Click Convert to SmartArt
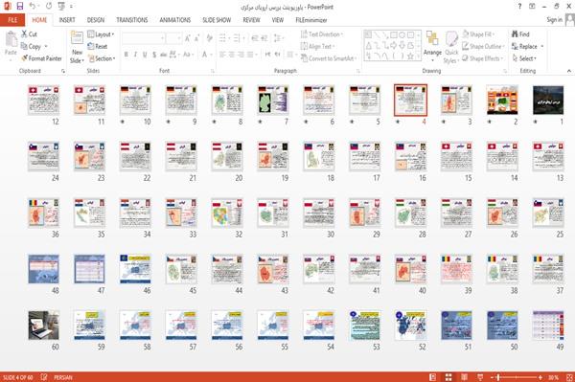 pos(328,58)
